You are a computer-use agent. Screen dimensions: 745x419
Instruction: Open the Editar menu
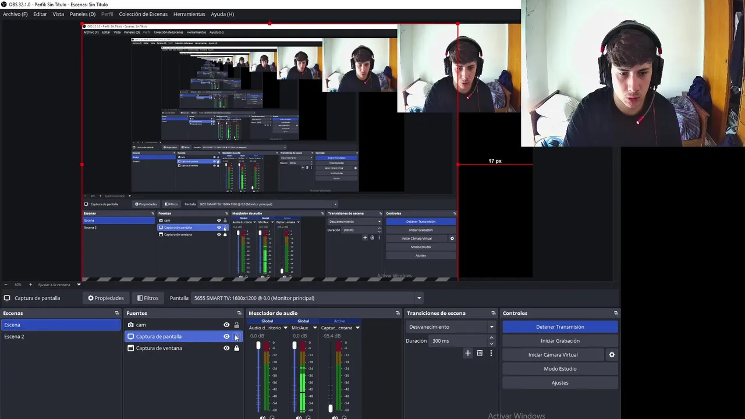[x=40, y=14]
